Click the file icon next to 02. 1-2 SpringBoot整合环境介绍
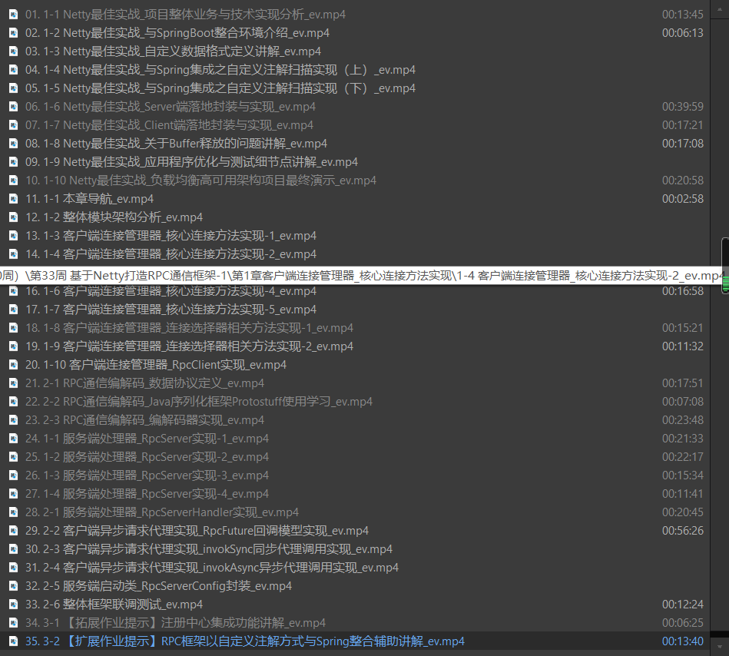 pos(14,33)
